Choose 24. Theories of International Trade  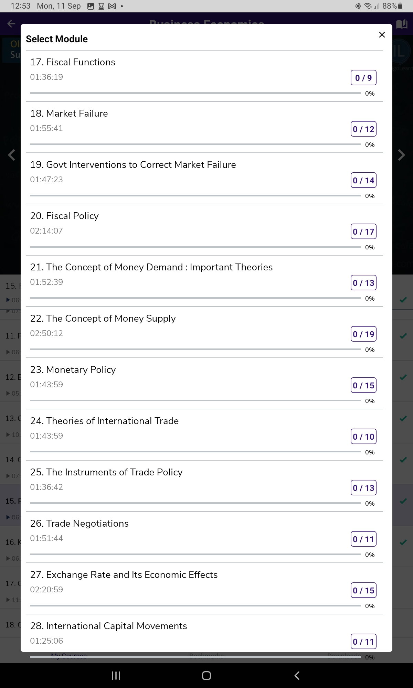(x=104, y=421)
